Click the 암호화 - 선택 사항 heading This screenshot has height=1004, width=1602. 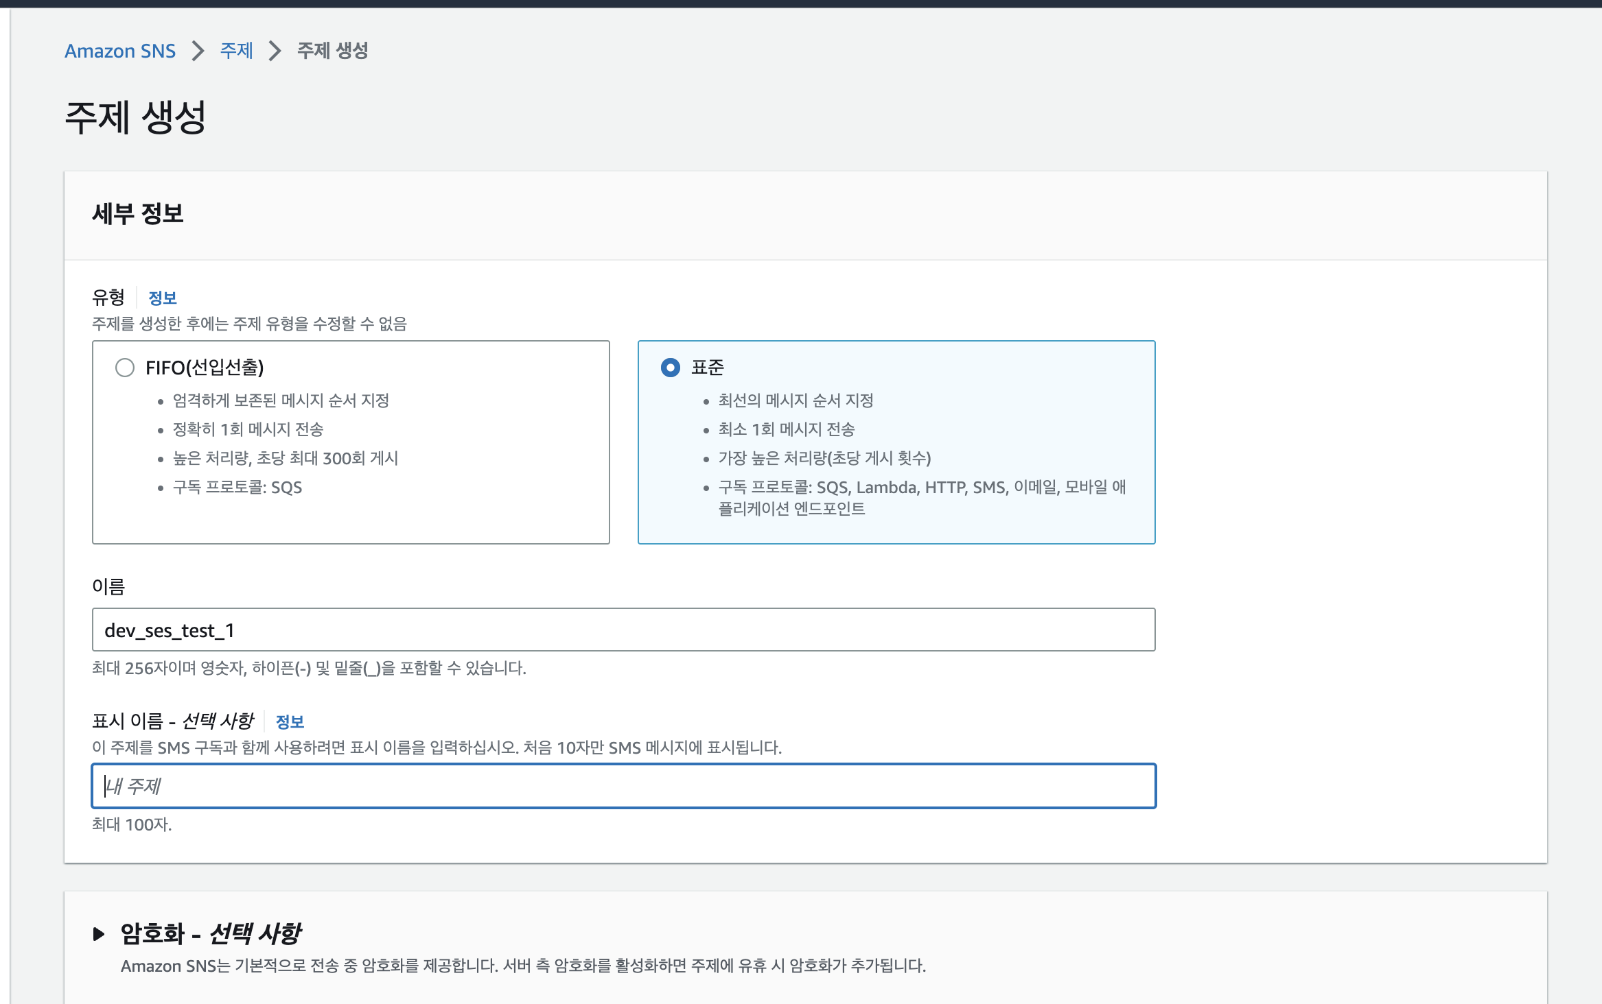coord(211,933)
